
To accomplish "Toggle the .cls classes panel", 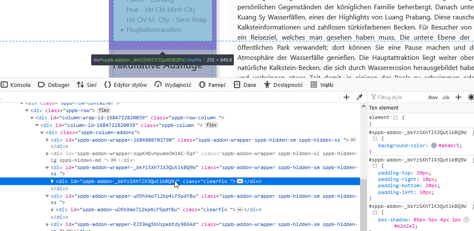I will tap(446, 97).
